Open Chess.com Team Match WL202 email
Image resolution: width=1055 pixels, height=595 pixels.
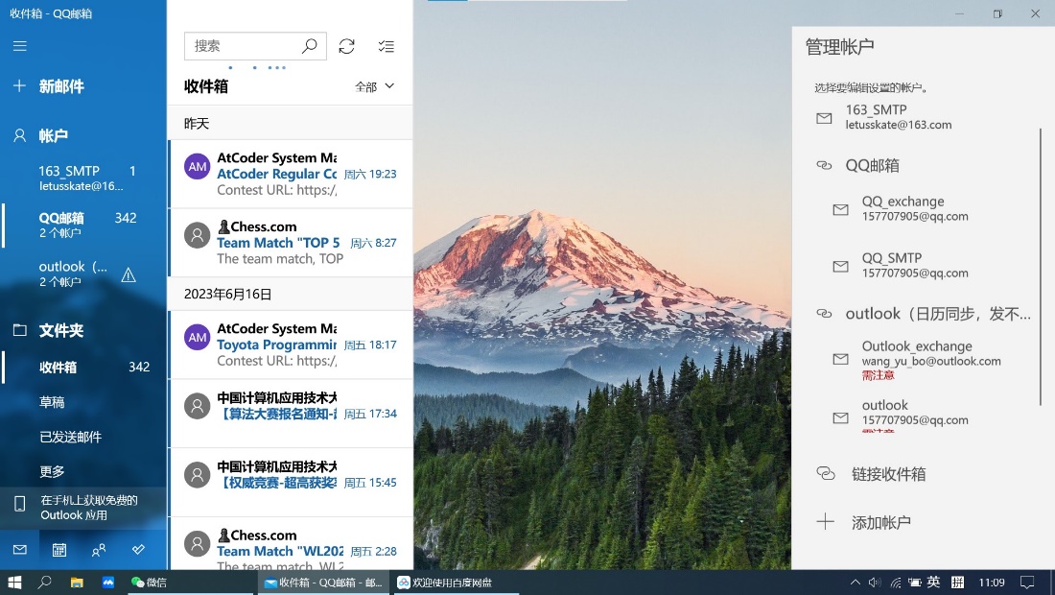pyautogui.click(x=290, y=544)
